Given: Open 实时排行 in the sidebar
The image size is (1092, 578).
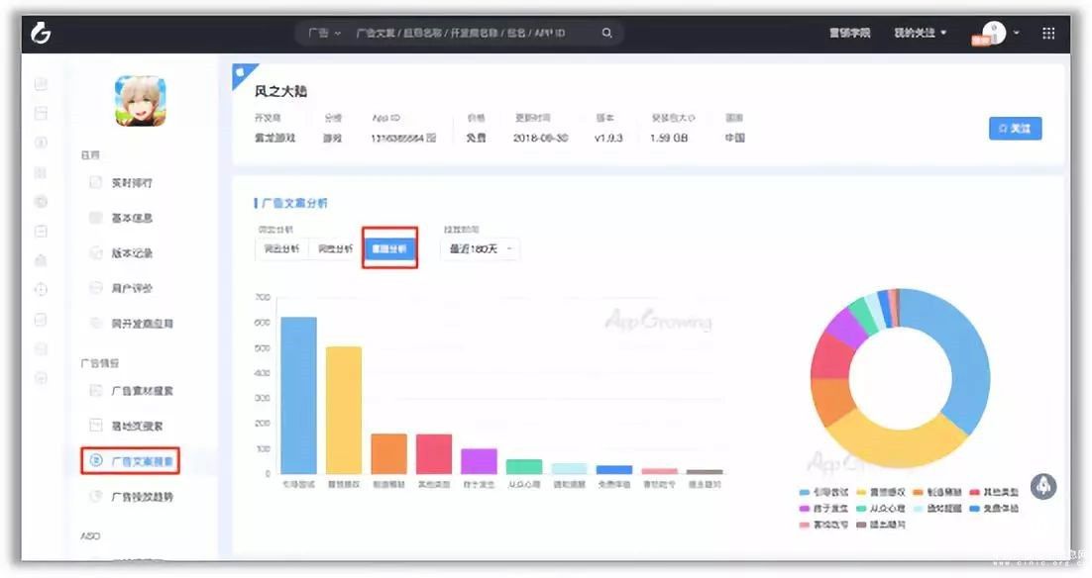Looking at the screenshot, I should pos(131,183).
